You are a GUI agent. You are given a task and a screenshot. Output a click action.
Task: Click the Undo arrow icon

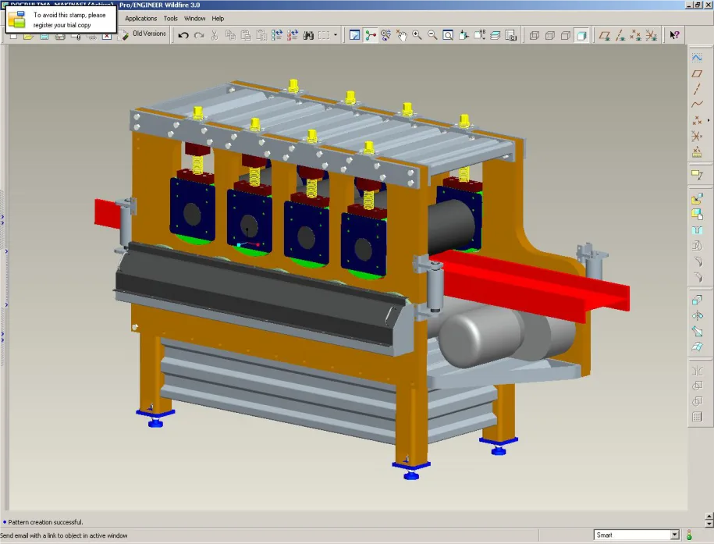point(183,35)
